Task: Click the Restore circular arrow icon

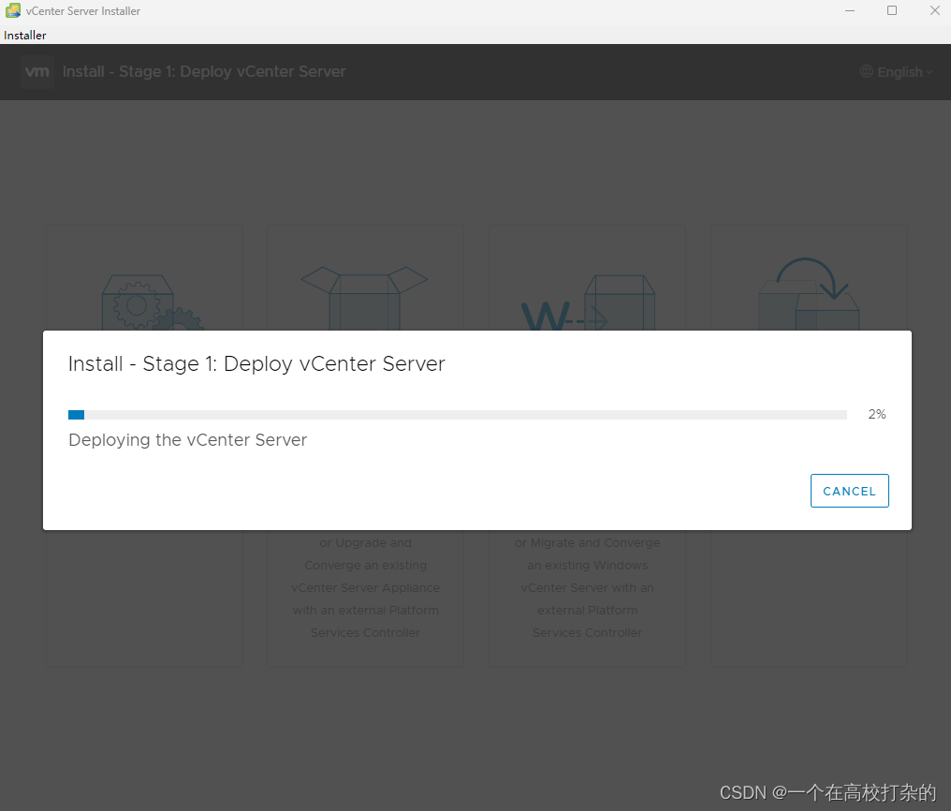Action: pyautogui.click(x=809, y=293)
